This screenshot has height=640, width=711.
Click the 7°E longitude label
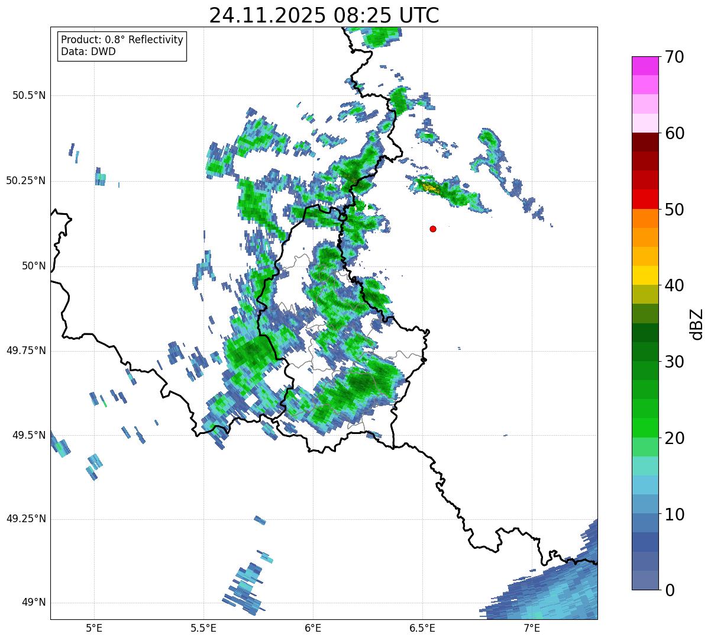click(x=532, y=628)
